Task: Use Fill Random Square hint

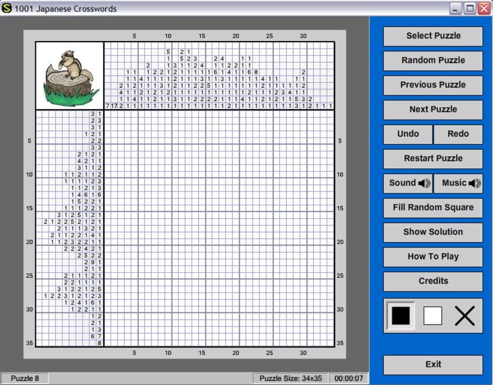Action: tap(433, 207)
